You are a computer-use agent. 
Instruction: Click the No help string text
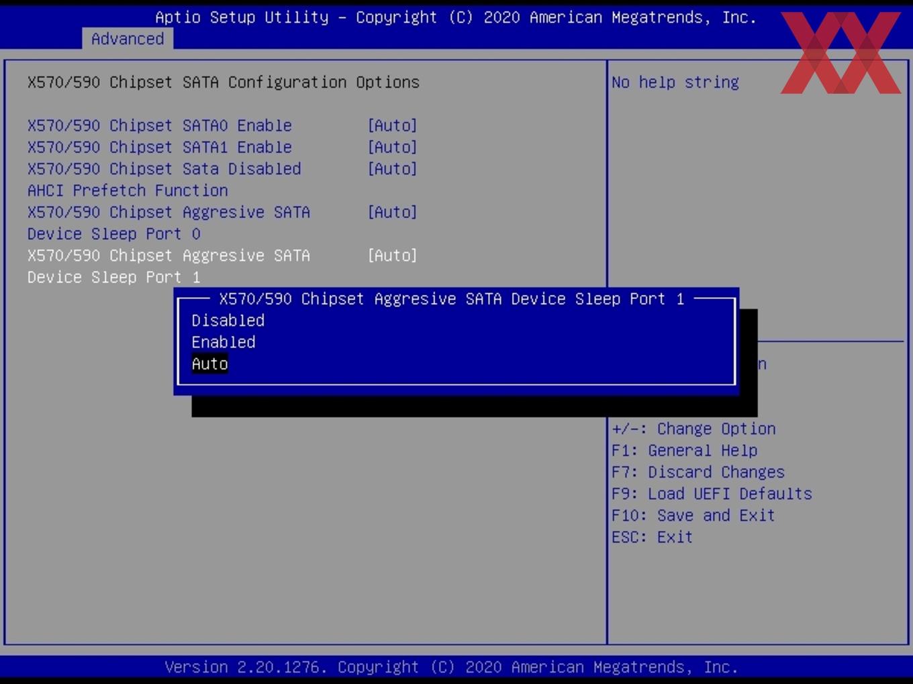pos(675,82)
